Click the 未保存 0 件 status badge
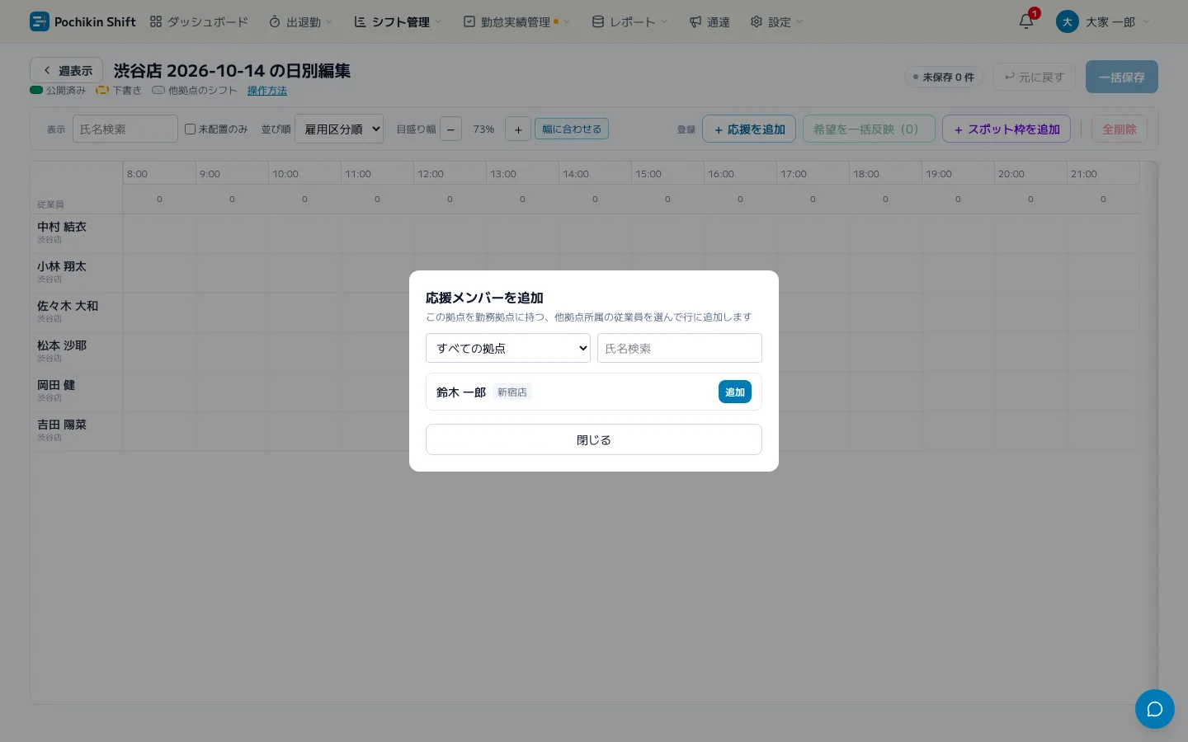The width and height of the screenshot is (1188, 742). (x=944, y=77)
